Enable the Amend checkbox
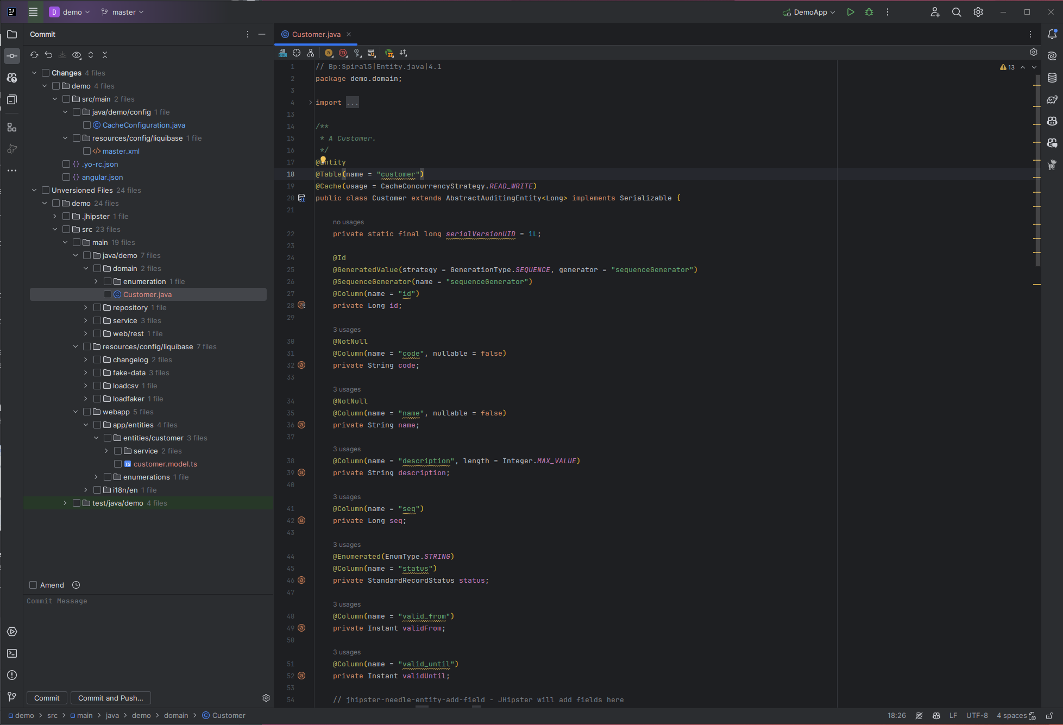Image resolution: width=1063 pixels, height=725 pixels. [x=33, y=585]
